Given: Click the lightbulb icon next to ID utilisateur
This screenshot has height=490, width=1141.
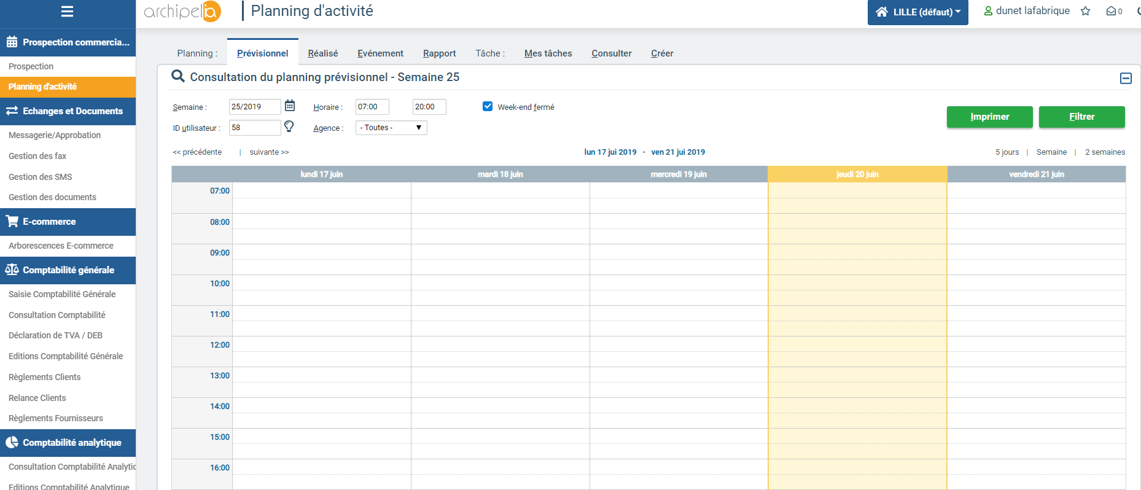Looking at the screenshot, I should [289, 126].
